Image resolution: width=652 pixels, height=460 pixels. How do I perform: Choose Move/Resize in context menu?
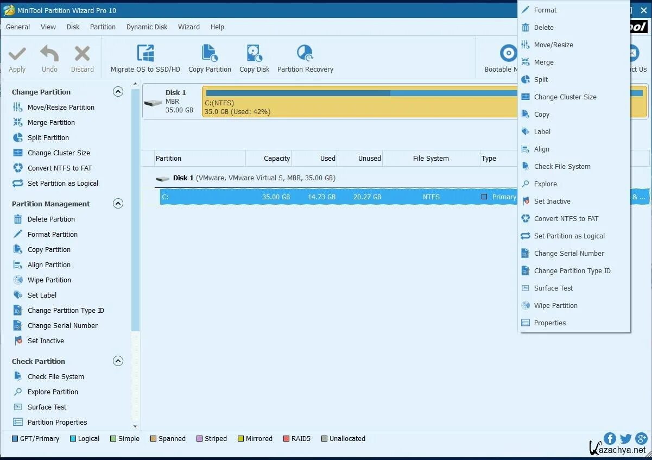click(574, 45)
